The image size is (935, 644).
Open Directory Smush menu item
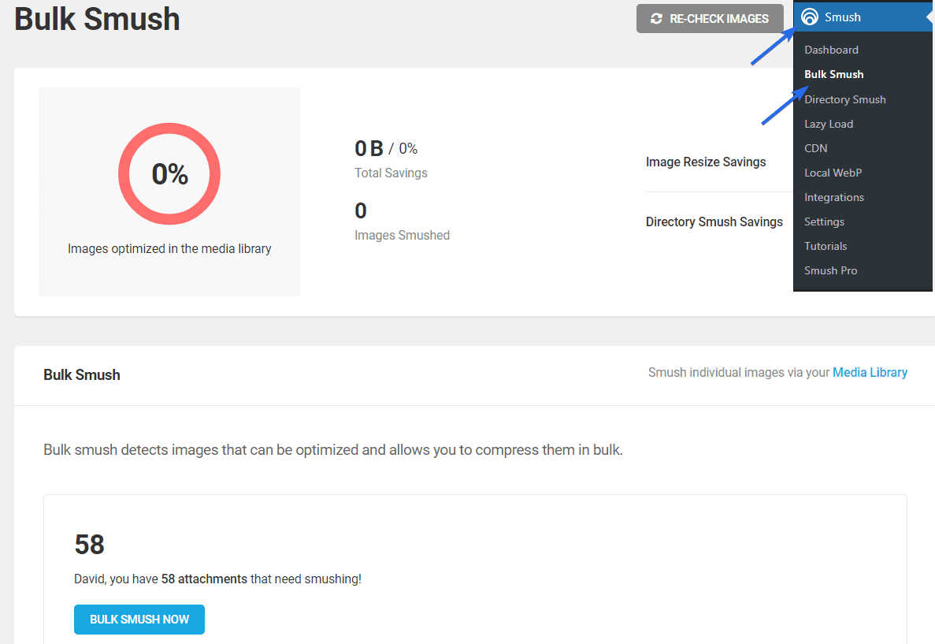point(845,99)
